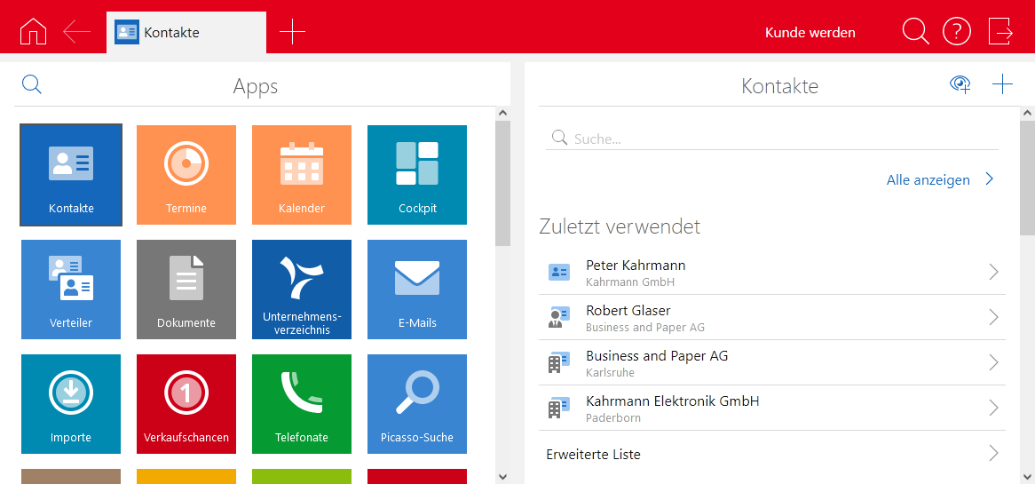The image size is (1035, 484).
Task: Expand the Erweiterte Liste row
Action: pos(993,454)
